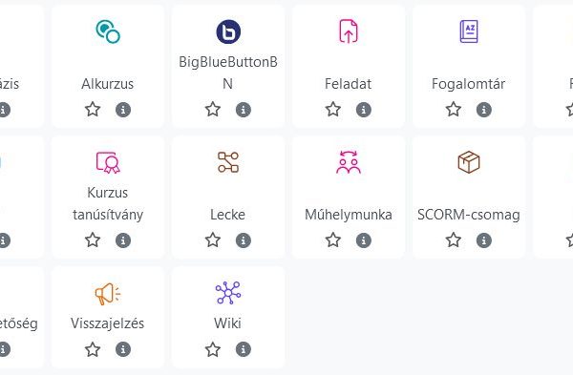The height and width of the screenshot is (375, 573).
Task: Select the Kurzus tanúsítvány certificate icon
Action: pyautogui.click(x=108, y=162)
